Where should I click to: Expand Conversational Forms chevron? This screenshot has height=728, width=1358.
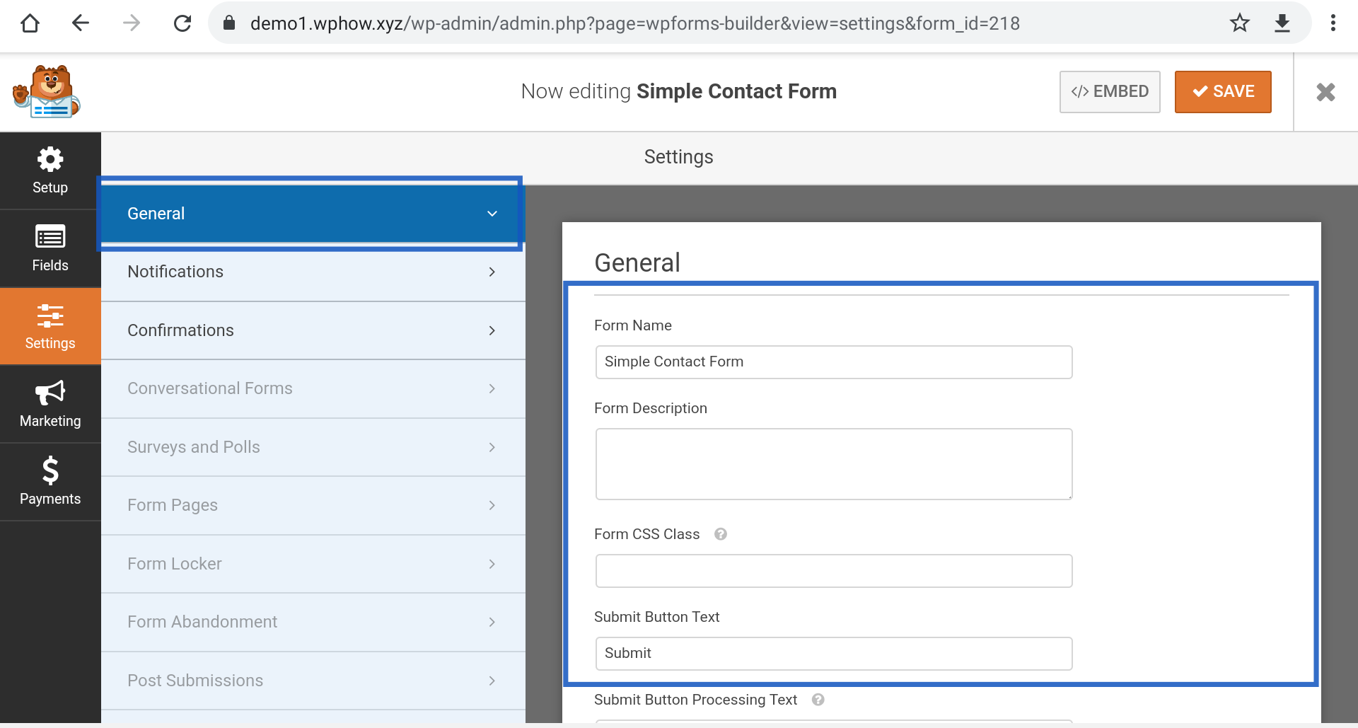coord(492,388)
